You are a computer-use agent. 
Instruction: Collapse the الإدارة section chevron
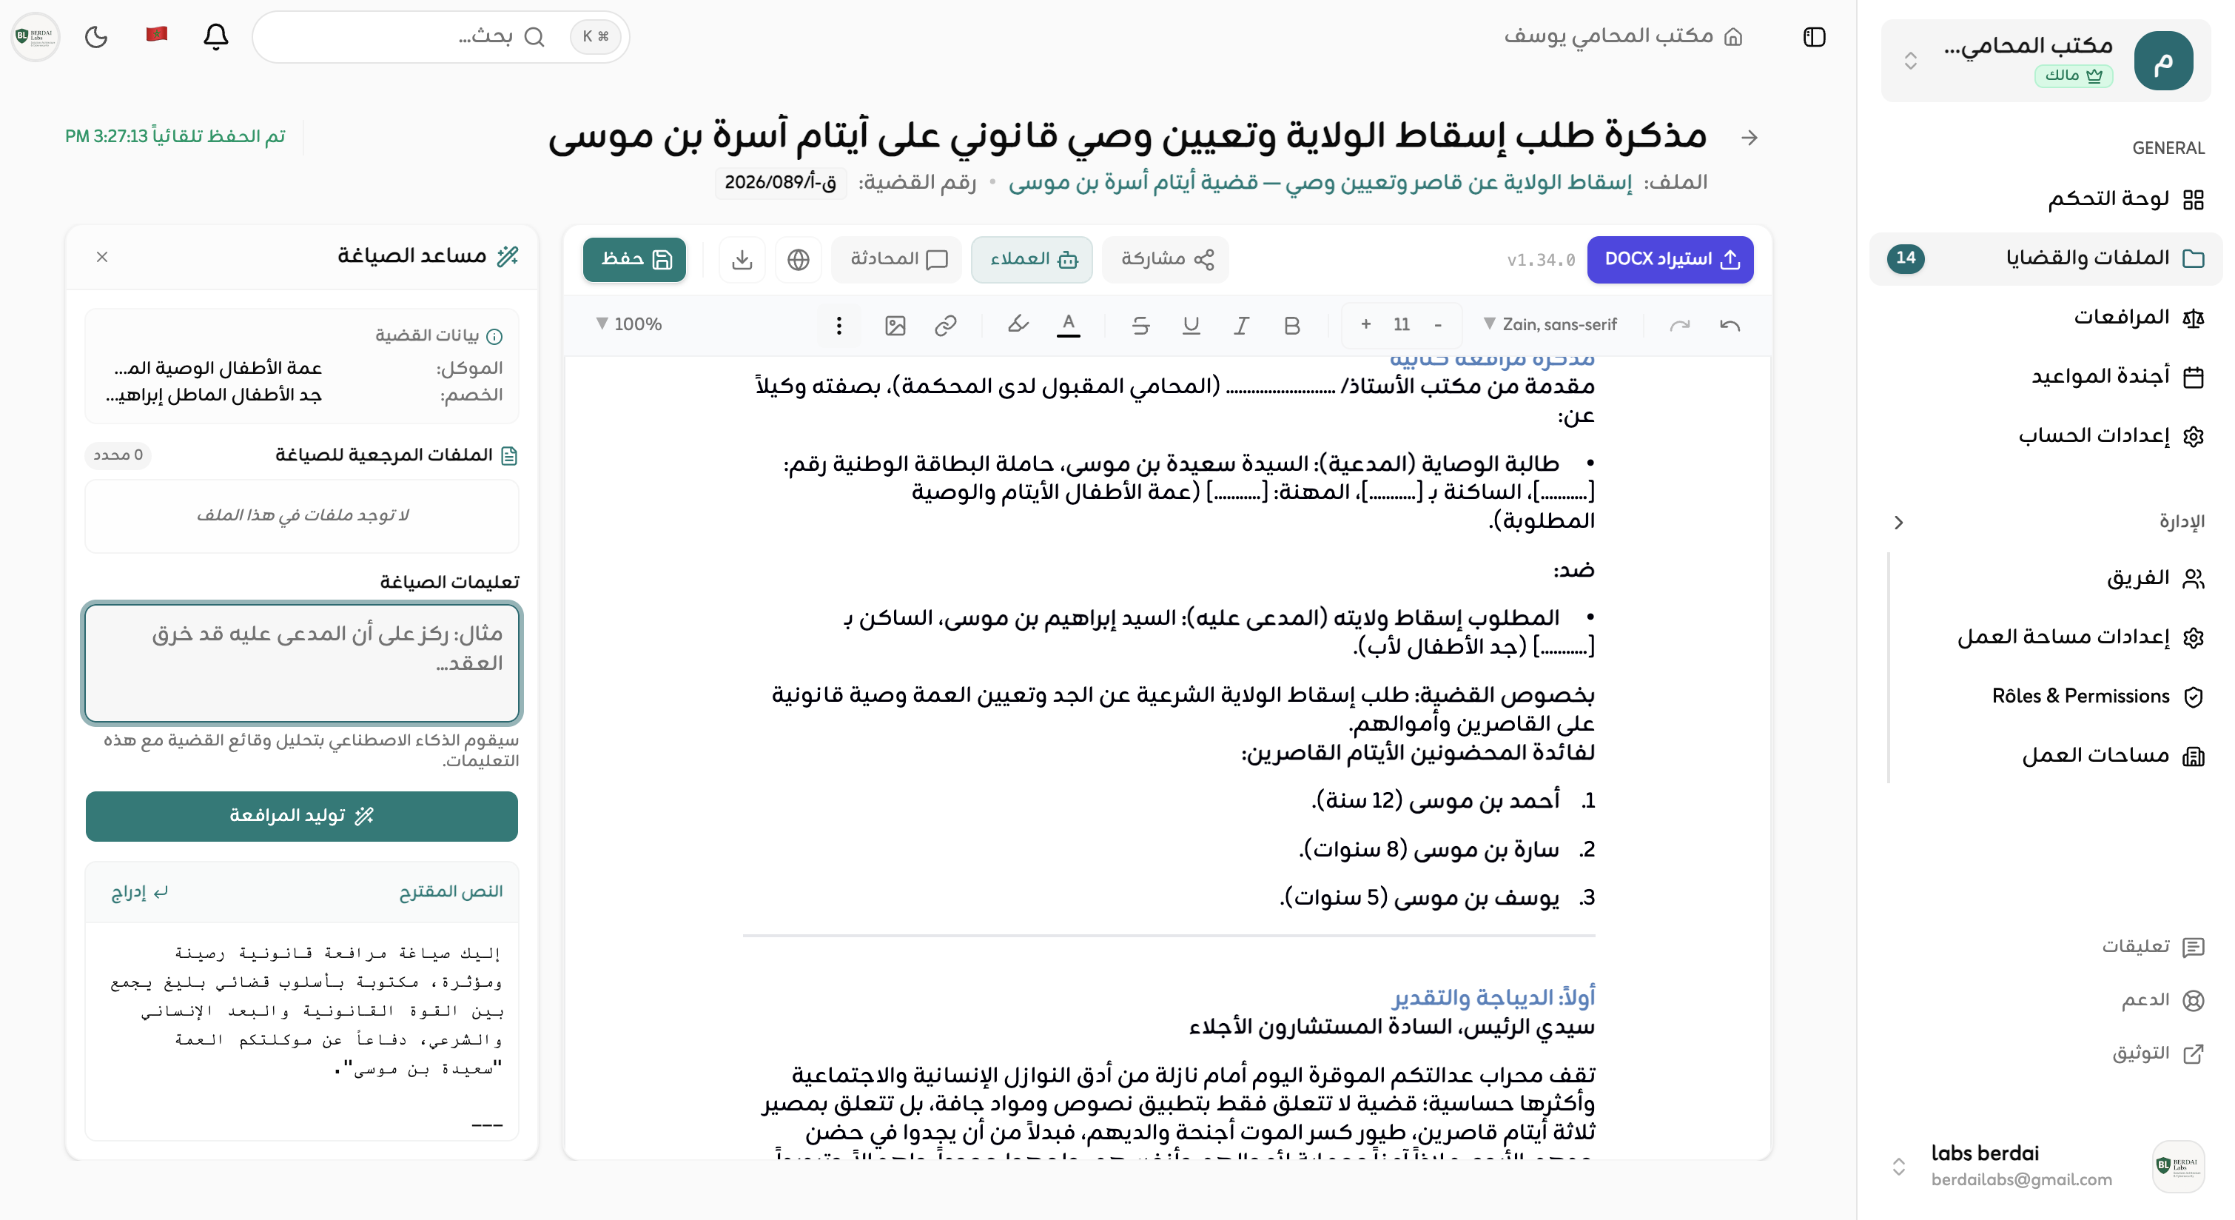click(x=1898, y=521)
